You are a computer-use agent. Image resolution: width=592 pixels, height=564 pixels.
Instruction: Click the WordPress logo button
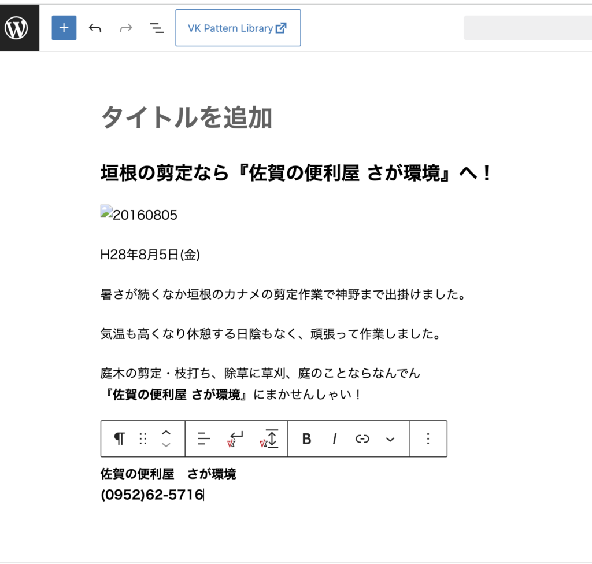point(17,28)
